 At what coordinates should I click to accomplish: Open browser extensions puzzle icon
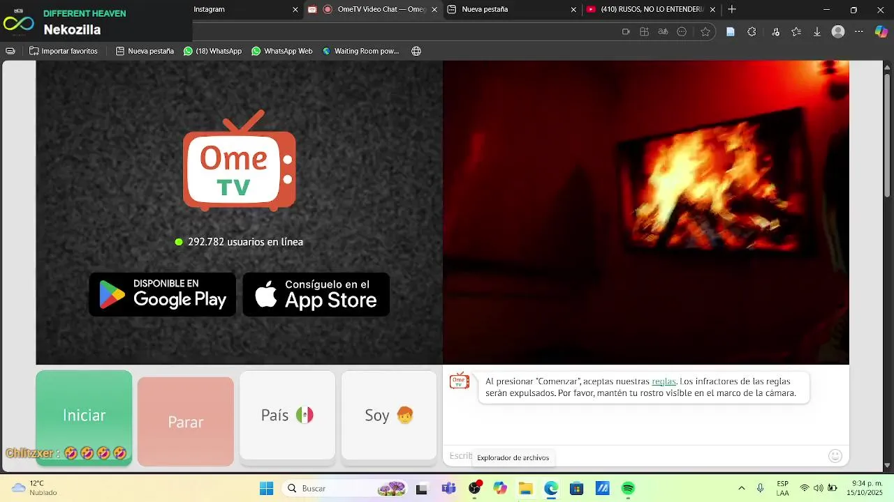point(752,31)
